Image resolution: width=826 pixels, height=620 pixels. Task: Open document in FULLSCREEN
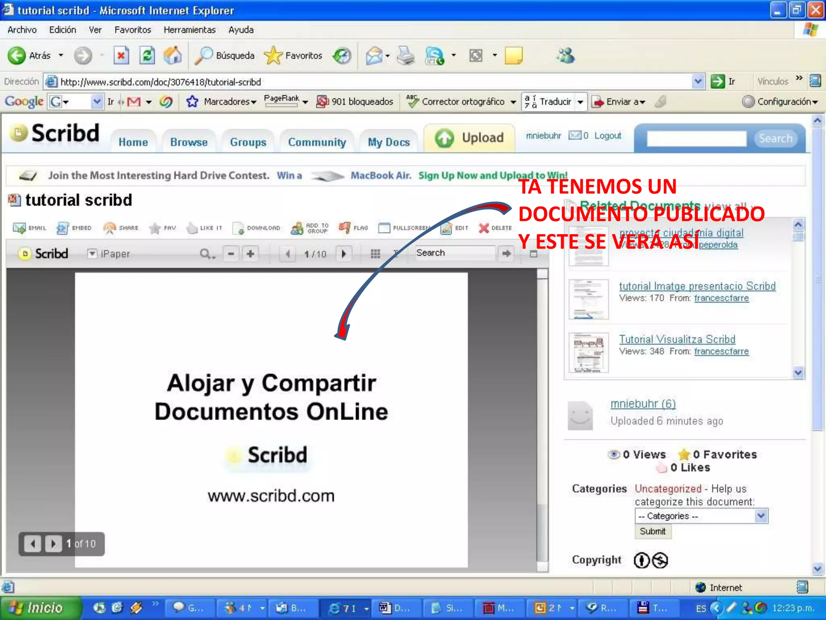coord(404,228)
